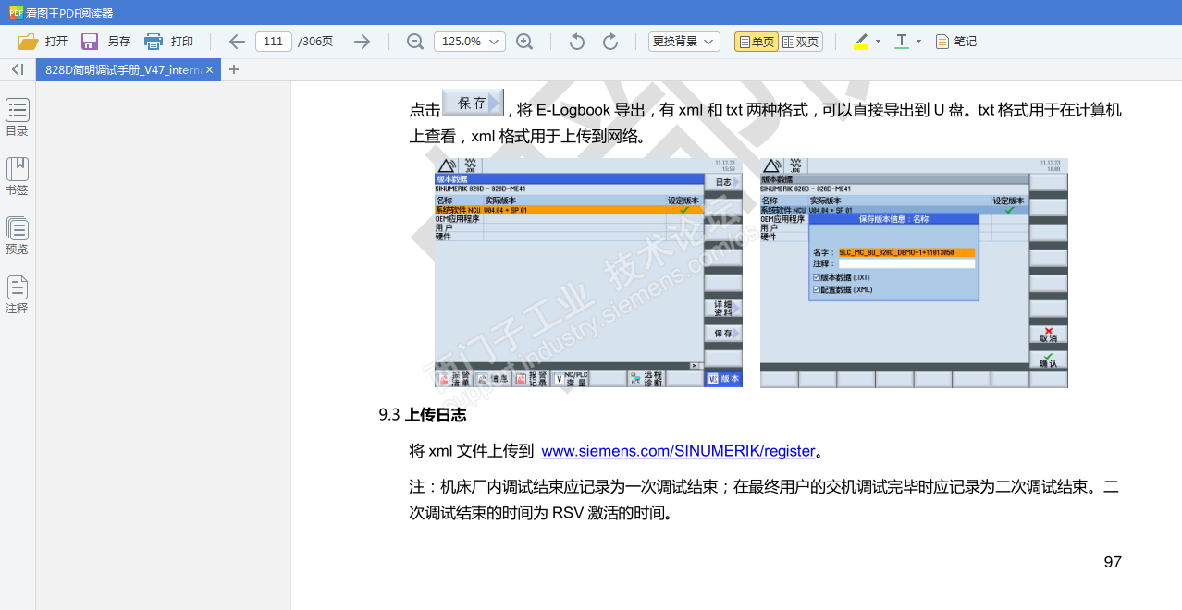
Task: Close the 828D简明调试手册 tab
Action: (x=210, y=69)
